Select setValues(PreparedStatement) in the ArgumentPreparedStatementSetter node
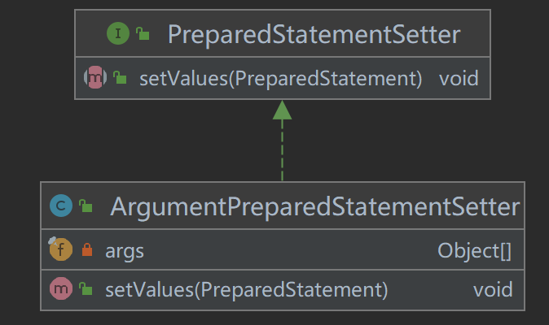The height and width of the screenshot is (325, 549). point(246,289)
